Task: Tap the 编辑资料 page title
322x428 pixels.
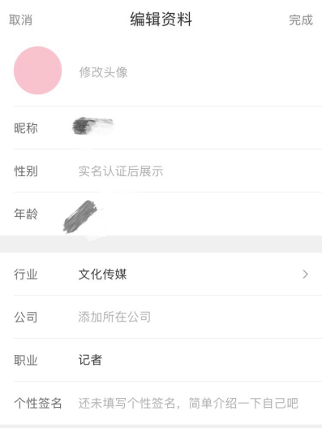Action: 161,19
